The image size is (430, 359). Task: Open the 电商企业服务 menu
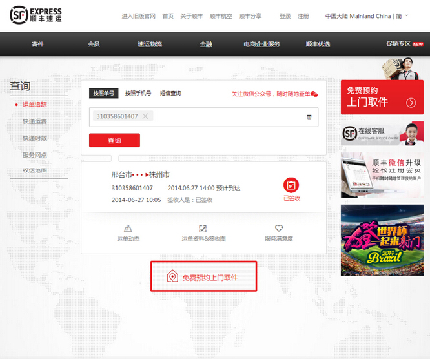click(261, 44)
